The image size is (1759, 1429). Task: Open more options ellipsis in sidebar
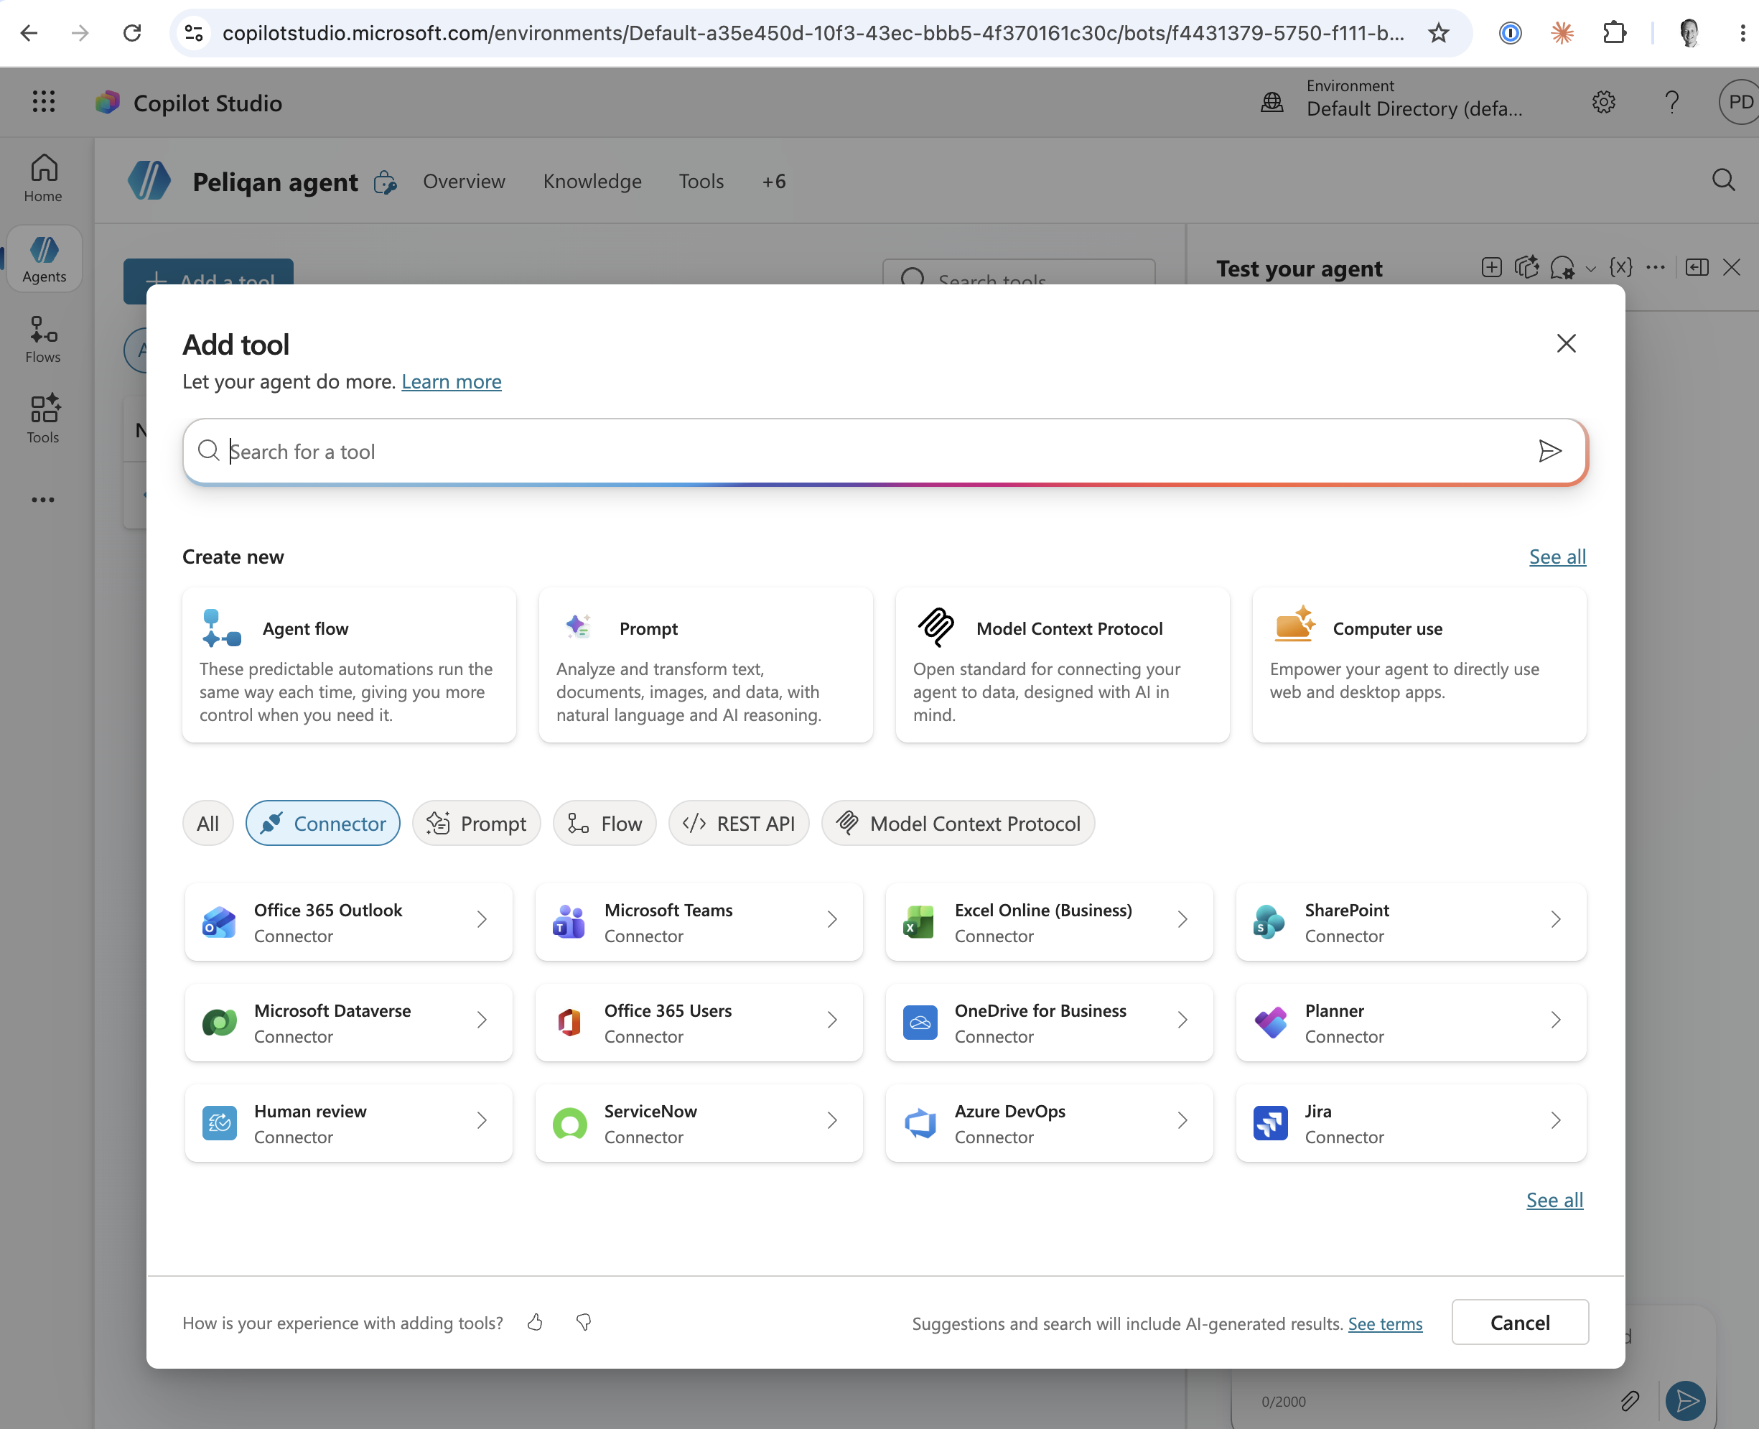pyautogui.click(x=44, y=500)
